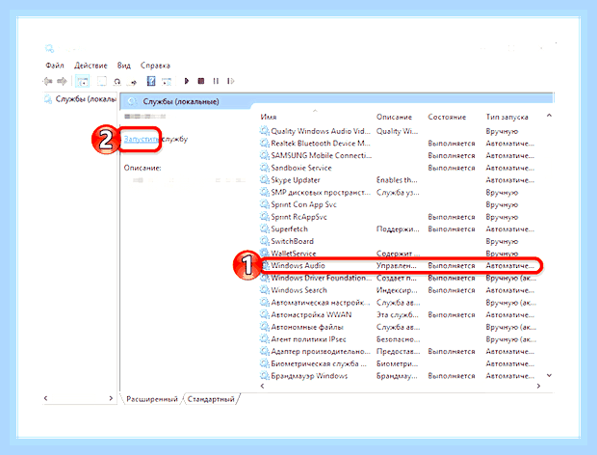Click the gear icon beside Sprint RcAppSvc
This screenshot has width=597, height=455.
tap(264, 217)
